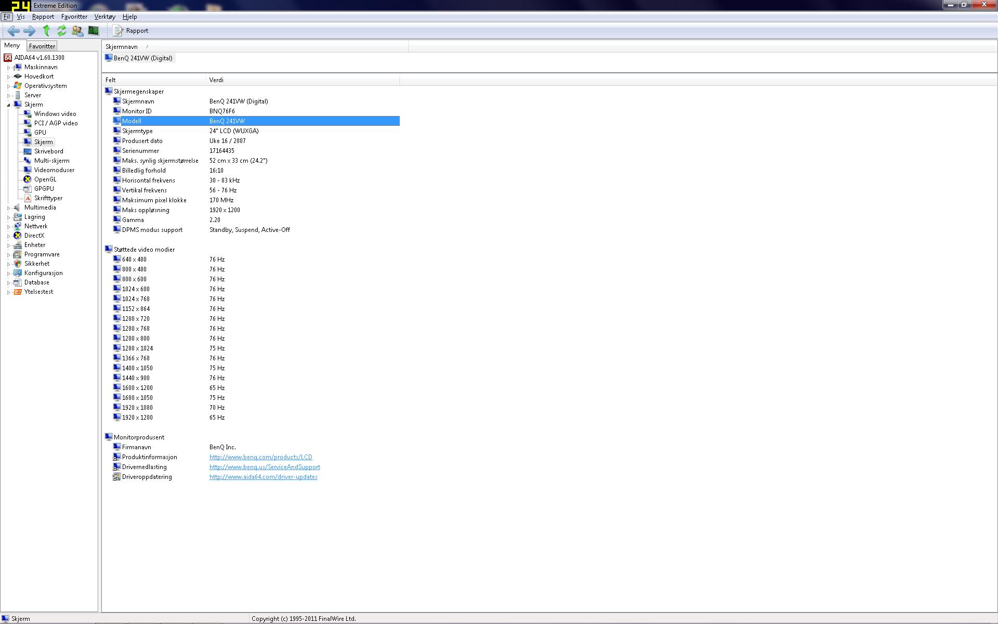Click the green monitor diagnostics icon
Viewport: 998px width, 624px height.
(x=94, y=31)
